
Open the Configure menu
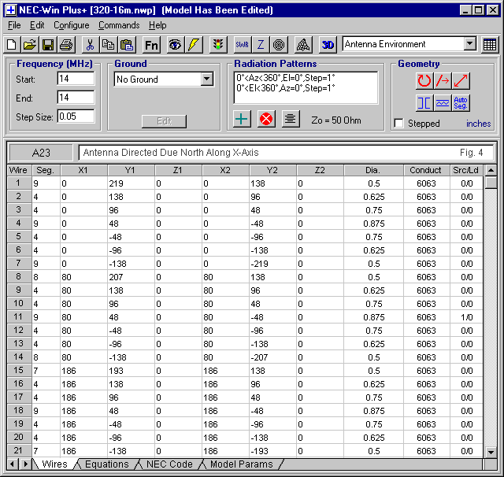click(x=71, y=25)
